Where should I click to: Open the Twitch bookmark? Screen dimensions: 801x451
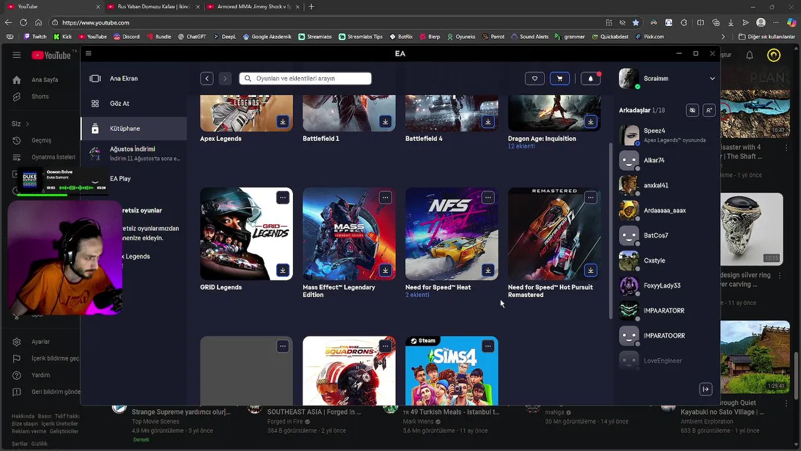tap(35, 36)
